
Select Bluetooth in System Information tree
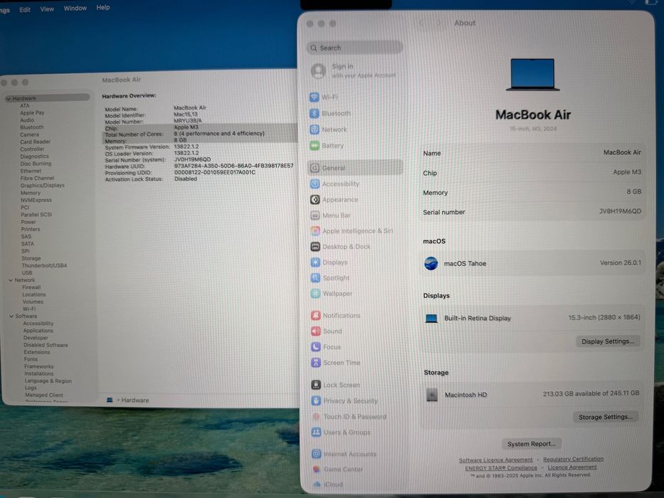point(32,127)
